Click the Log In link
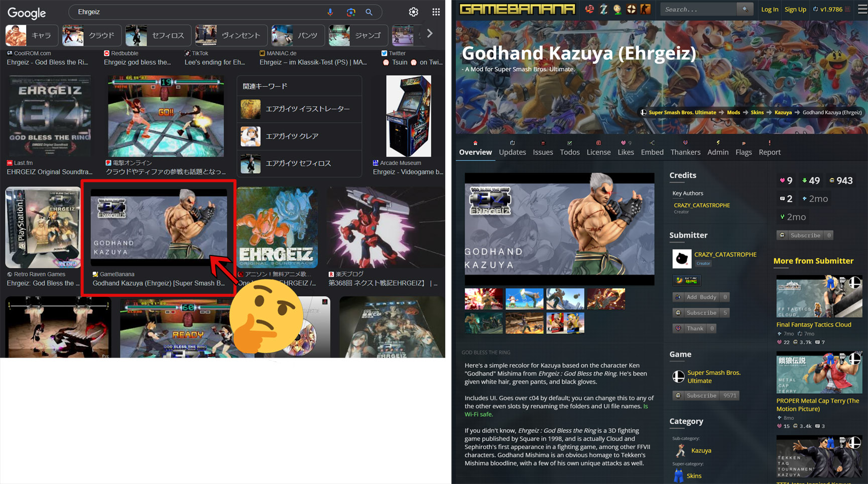The height and width of the screenshot is (484, 868). point(770,9)
